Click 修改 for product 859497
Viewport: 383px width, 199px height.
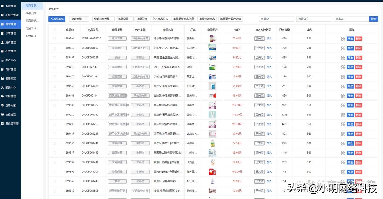(x=351, y=57)
